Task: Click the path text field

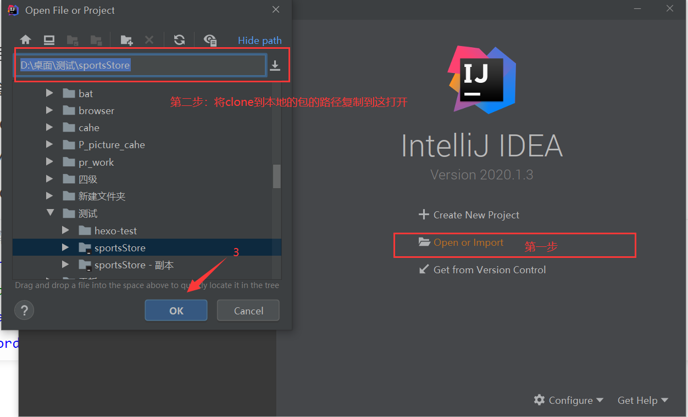Action: point(143,65)
